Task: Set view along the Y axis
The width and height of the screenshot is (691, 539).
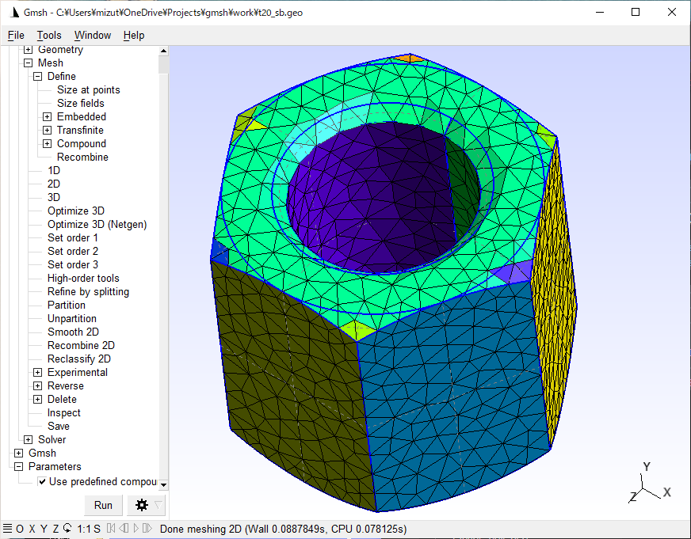Action: click(43, 529)
